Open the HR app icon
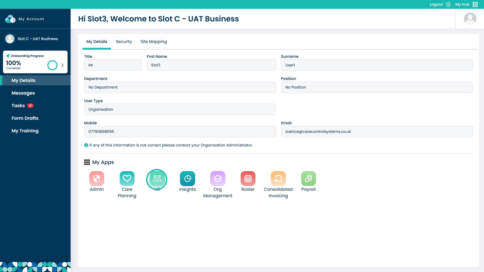This screenshot has width=484, height=272. (x=157, y=179)
